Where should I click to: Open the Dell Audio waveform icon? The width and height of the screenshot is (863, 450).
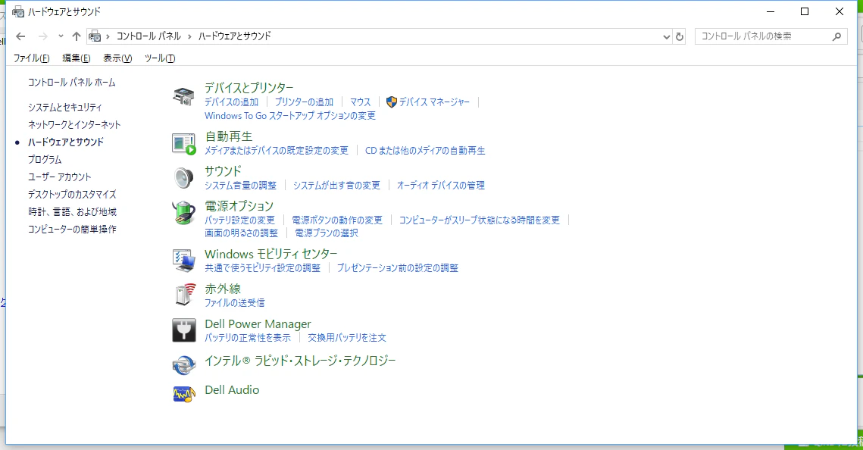tap(184, 394)
